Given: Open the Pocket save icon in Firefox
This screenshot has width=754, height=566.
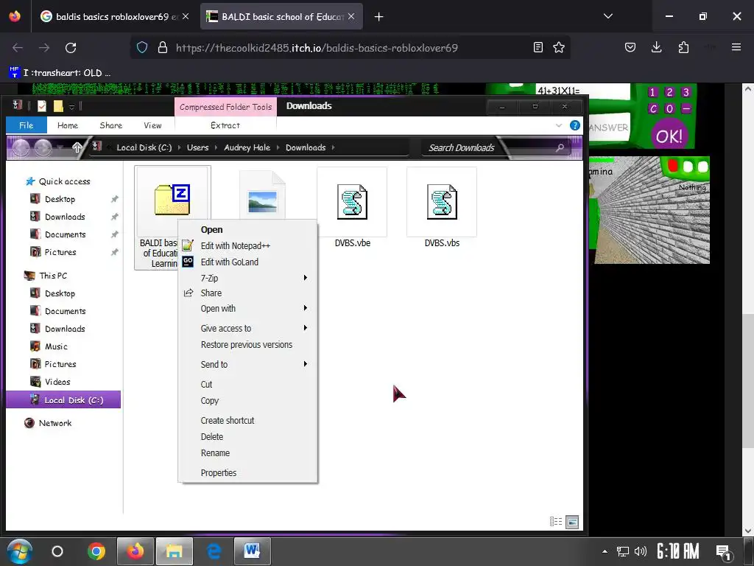Looking at the screenshot, I should (630, 47).
